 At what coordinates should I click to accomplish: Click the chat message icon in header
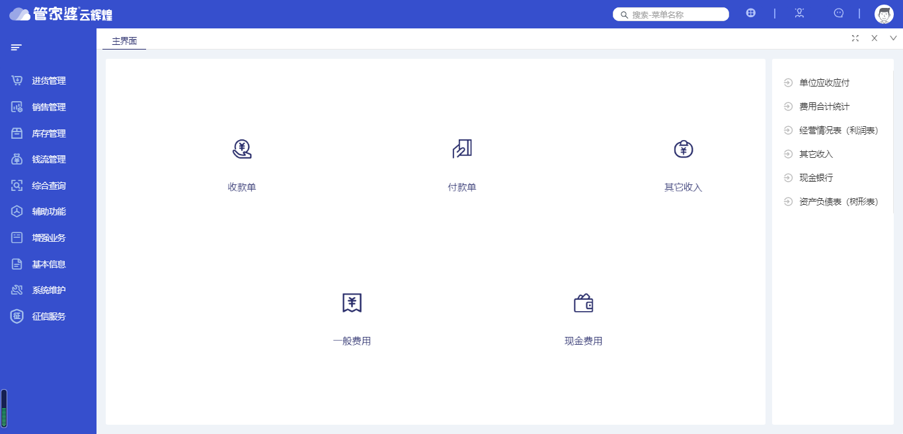pos(839,13)
